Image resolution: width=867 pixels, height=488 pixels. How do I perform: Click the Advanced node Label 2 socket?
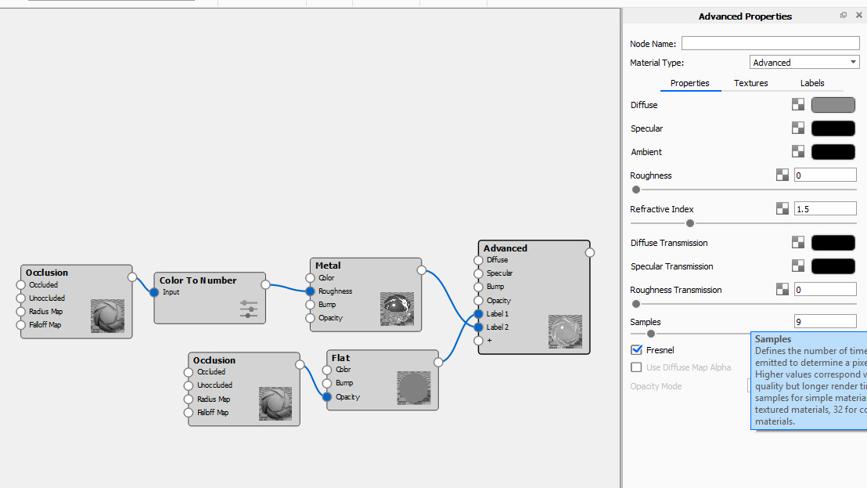478,327
